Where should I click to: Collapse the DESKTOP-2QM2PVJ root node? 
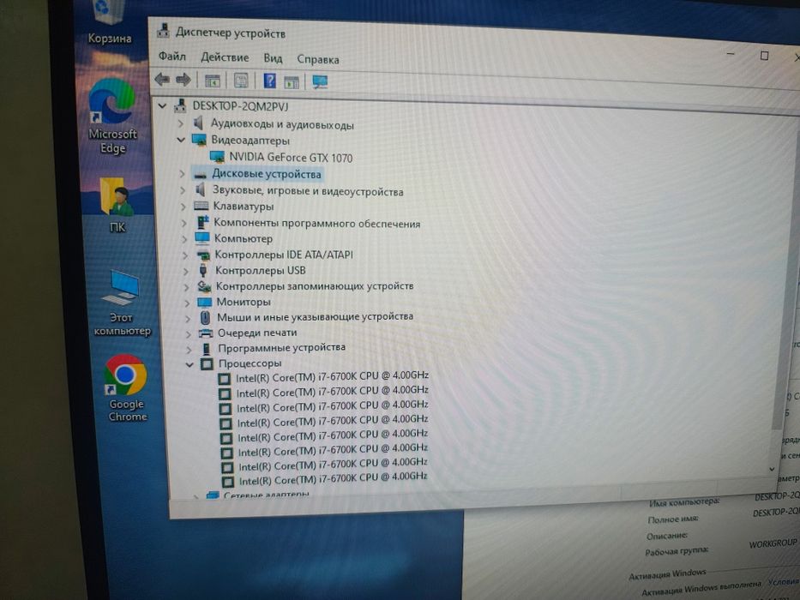tap(162, 105)
